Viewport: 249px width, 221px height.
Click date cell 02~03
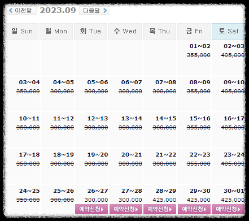[x=228, y=58]
